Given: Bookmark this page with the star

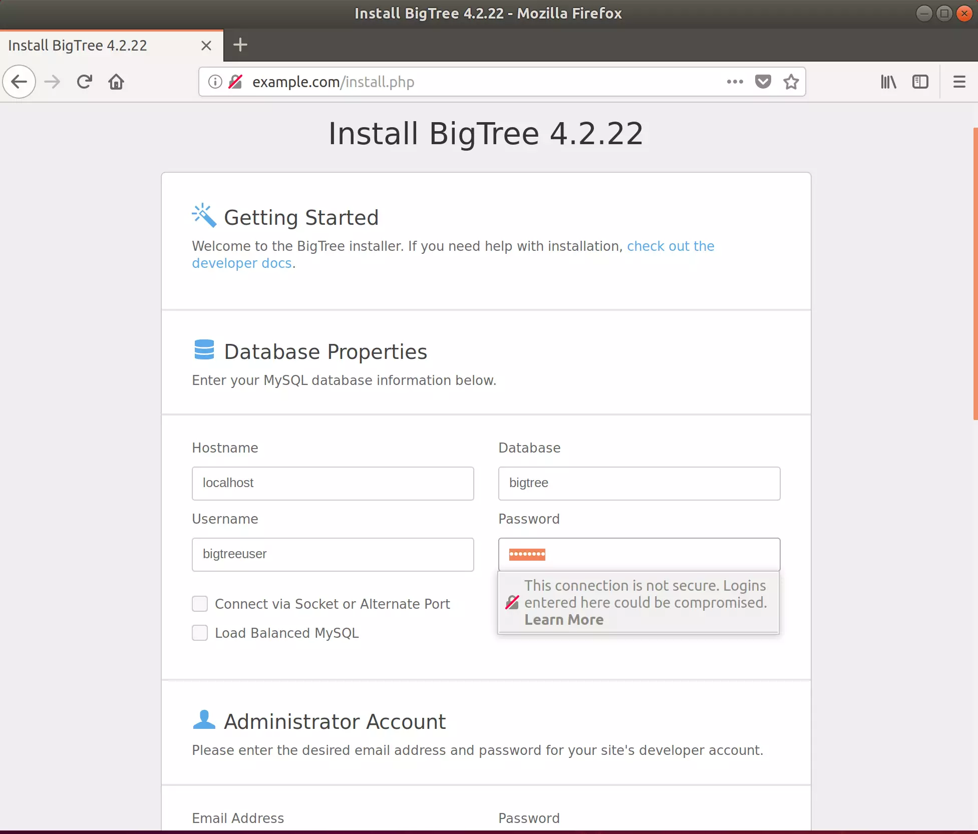Looking at the screenshot, I should pyautogui.click(x=791, y=82).
